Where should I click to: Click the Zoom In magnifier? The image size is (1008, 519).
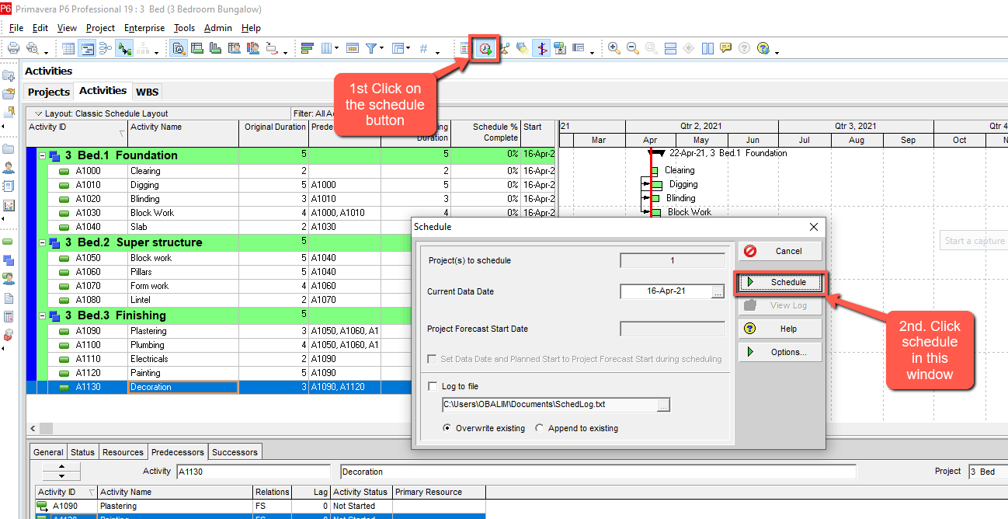[x=614, y=48]
